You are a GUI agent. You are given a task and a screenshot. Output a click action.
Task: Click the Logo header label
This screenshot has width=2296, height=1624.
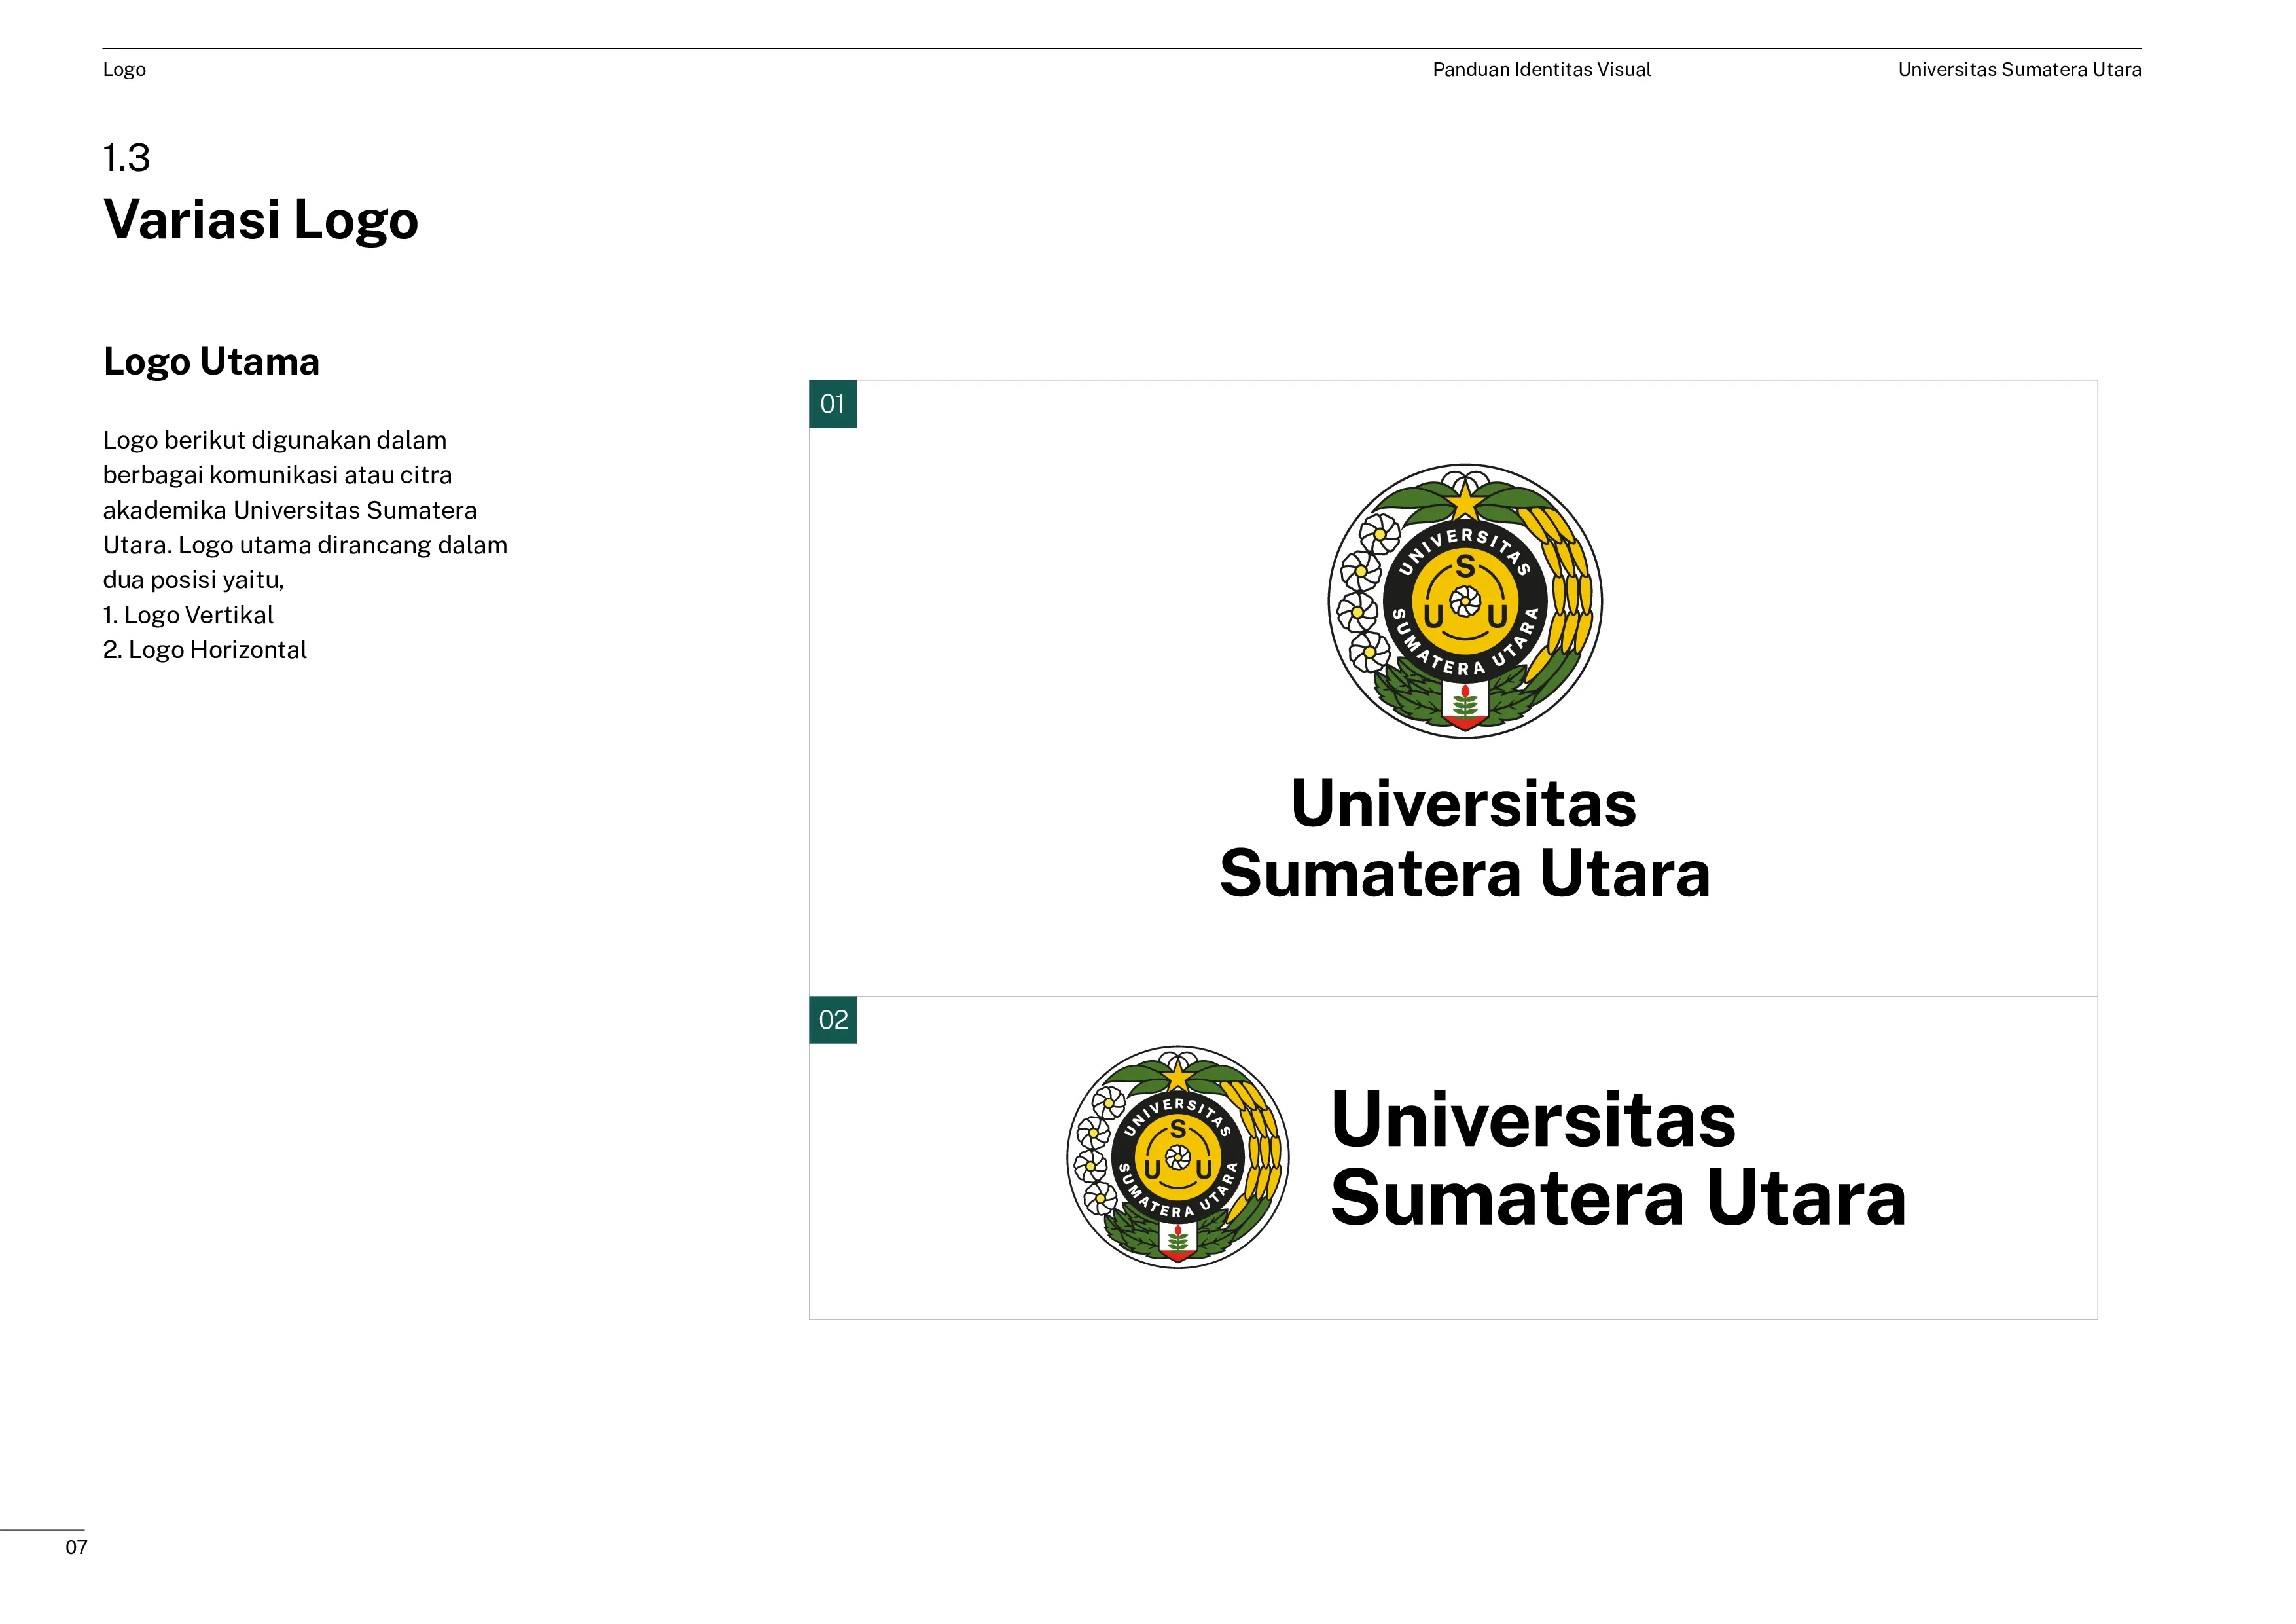(x=124, y=70)
